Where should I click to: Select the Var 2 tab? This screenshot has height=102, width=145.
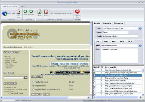tap(106, 41)
